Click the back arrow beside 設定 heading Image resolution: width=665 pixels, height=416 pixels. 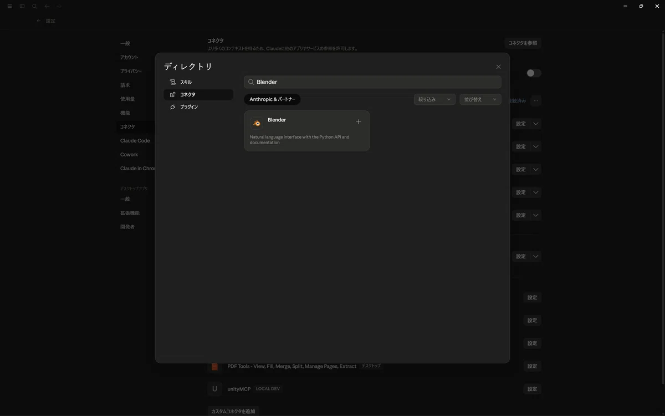(x=39, y=21)
